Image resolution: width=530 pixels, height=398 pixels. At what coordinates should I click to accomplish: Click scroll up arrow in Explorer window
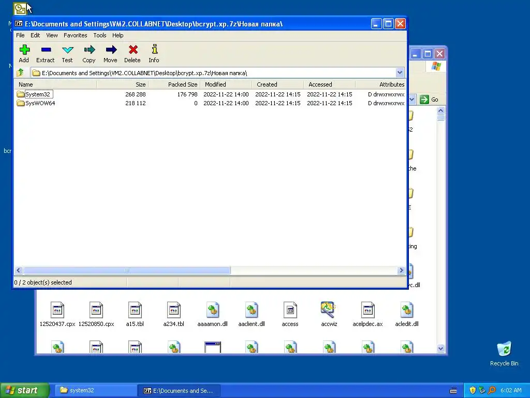440,110
